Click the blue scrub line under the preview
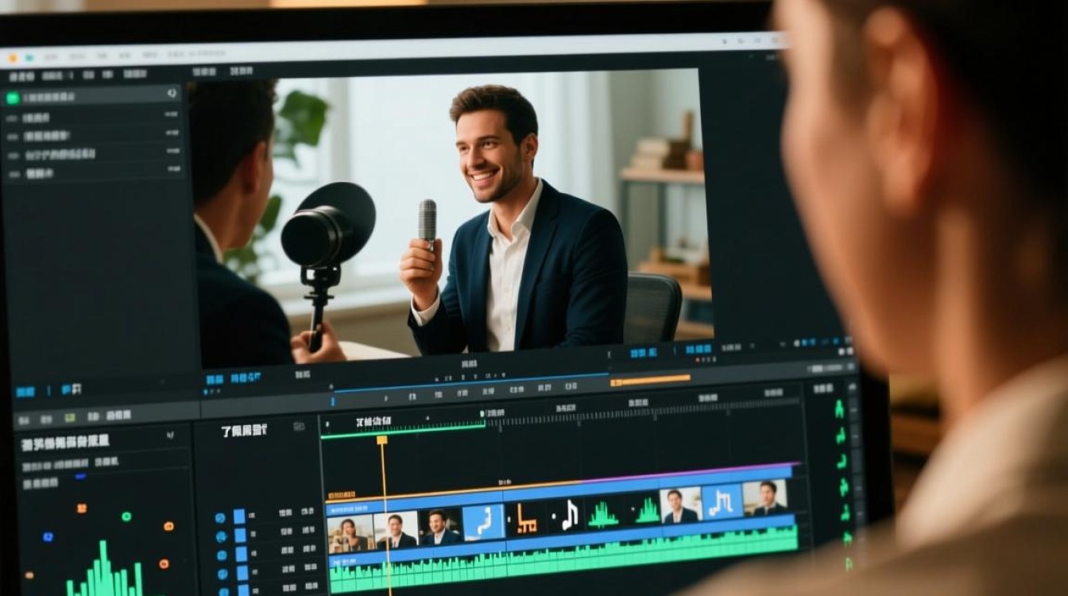Screen dimensions: 1068x596 472,383
